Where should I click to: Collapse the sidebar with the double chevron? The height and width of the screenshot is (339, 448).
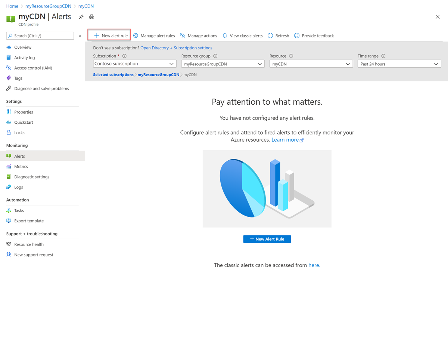(x=80, y=36)
